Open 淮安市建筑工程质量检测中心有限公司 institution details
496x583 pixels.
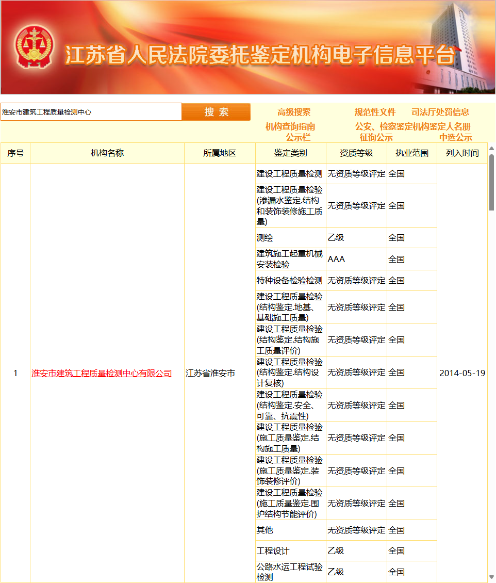pyautogui.click(x=101, y=373)
